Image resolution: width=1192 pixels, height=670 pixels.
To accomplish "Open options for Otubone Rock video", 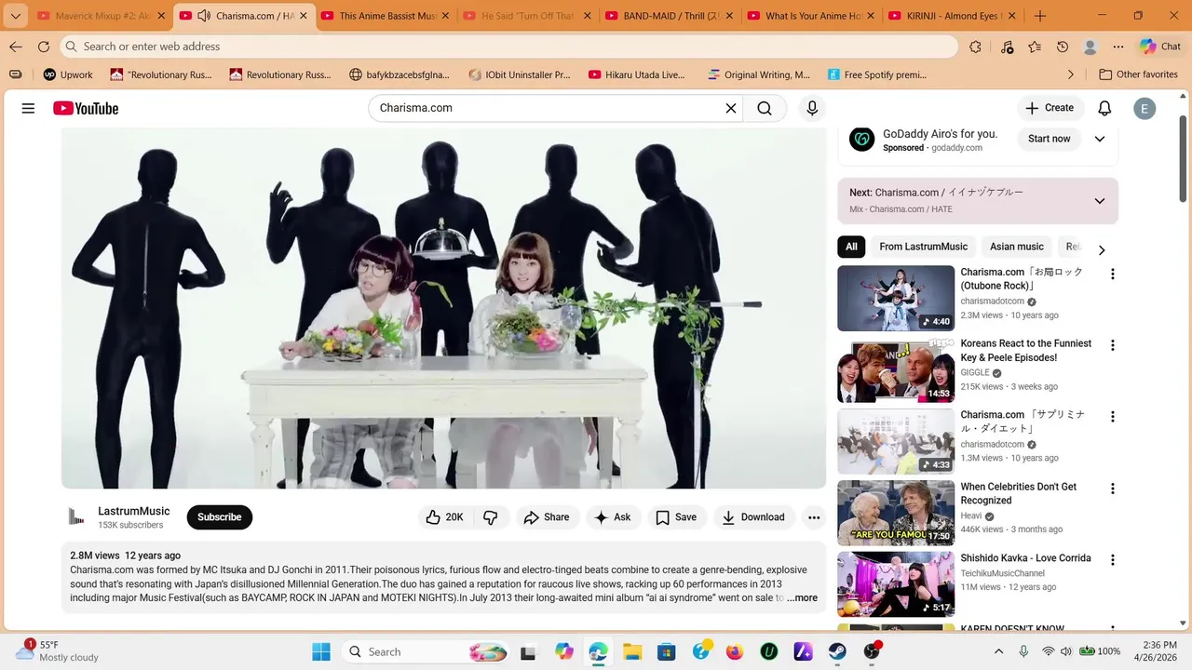I will click(1112, 274).
